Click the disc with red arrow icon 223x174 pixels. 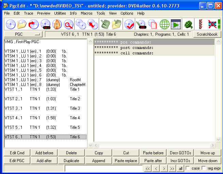34,24
